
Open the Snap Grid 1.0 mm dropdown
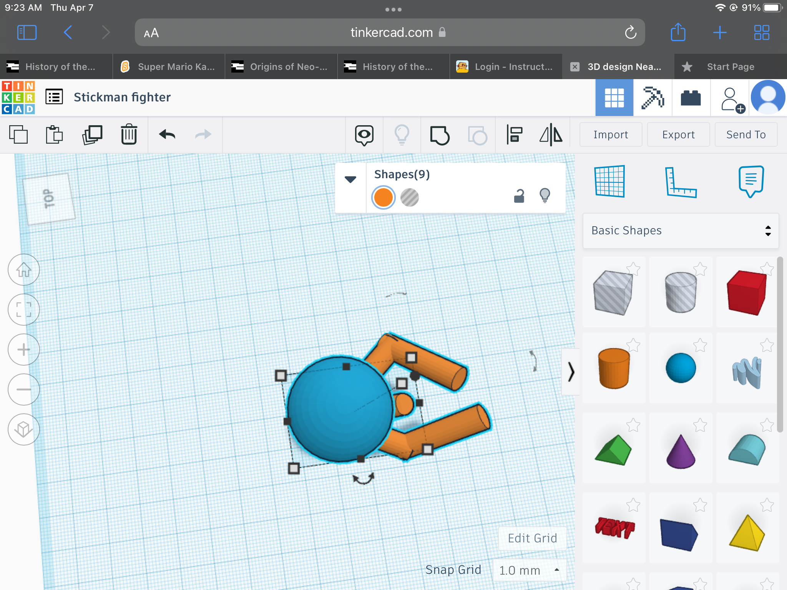click(529, 570)
